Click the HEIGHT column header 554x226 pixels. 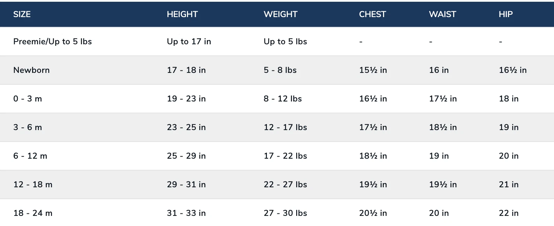pos(182,14)
